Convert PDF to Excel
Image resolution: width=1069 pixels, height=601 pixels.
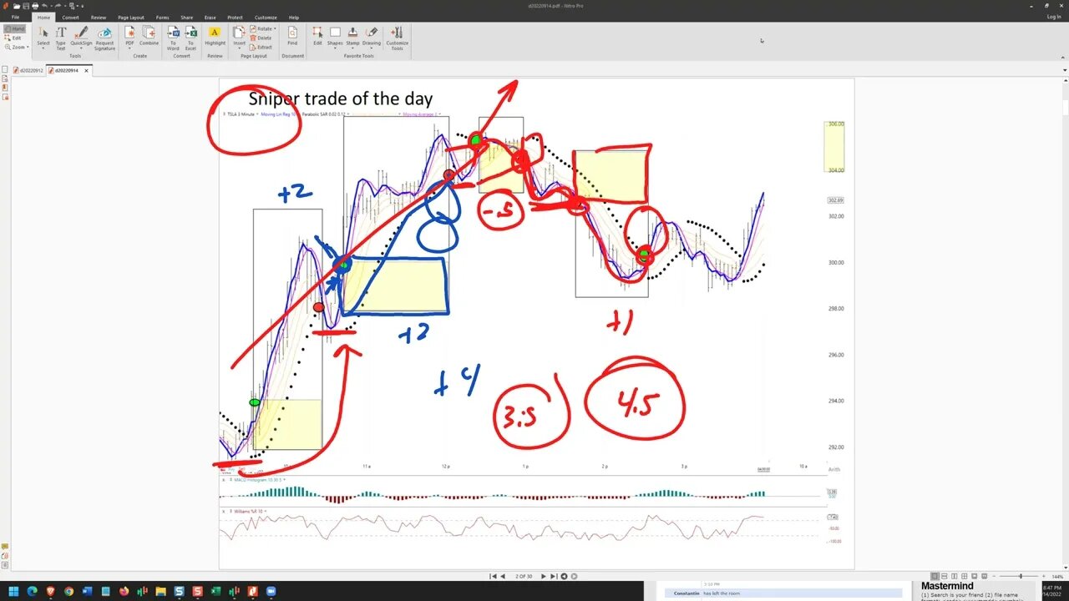(x=190, y=37)
